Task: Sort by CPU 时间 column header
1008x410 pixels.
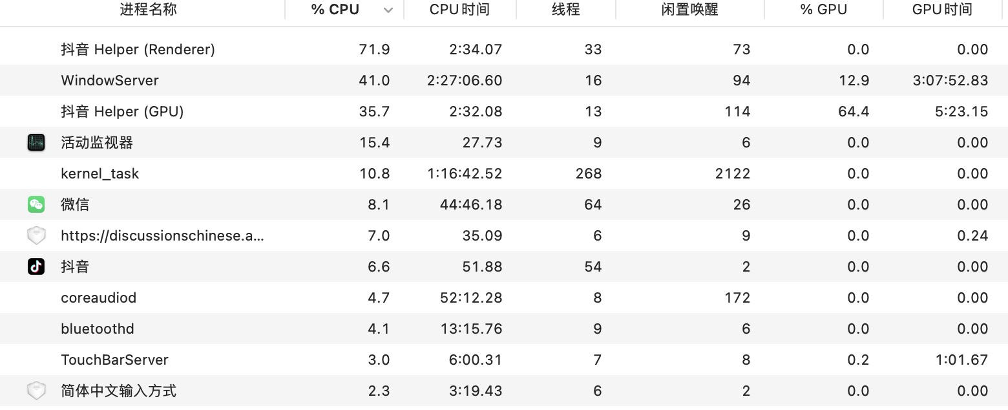Action: [459, 10]
